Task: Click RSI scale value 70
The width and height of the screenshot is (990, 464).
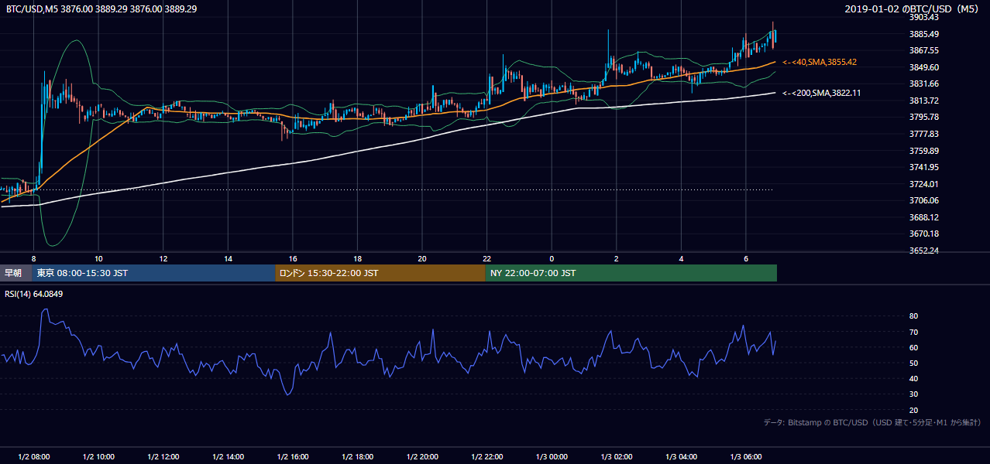Action: coord(914,332)
